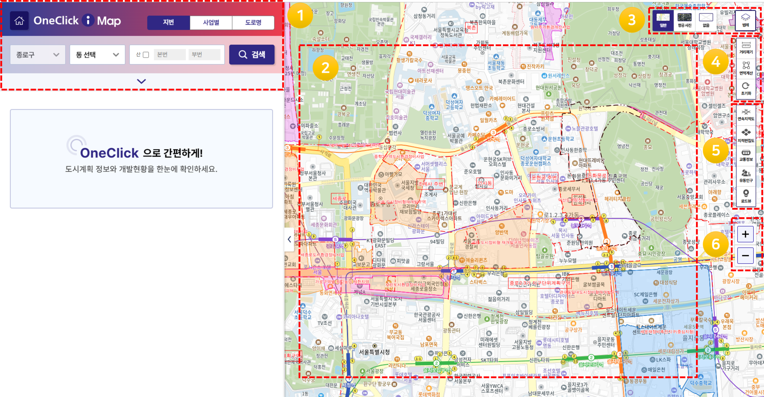764x397 pixels.
Task: Switch to the 도로명 tab
Action: pyautogui.click(x=253, y=23)
